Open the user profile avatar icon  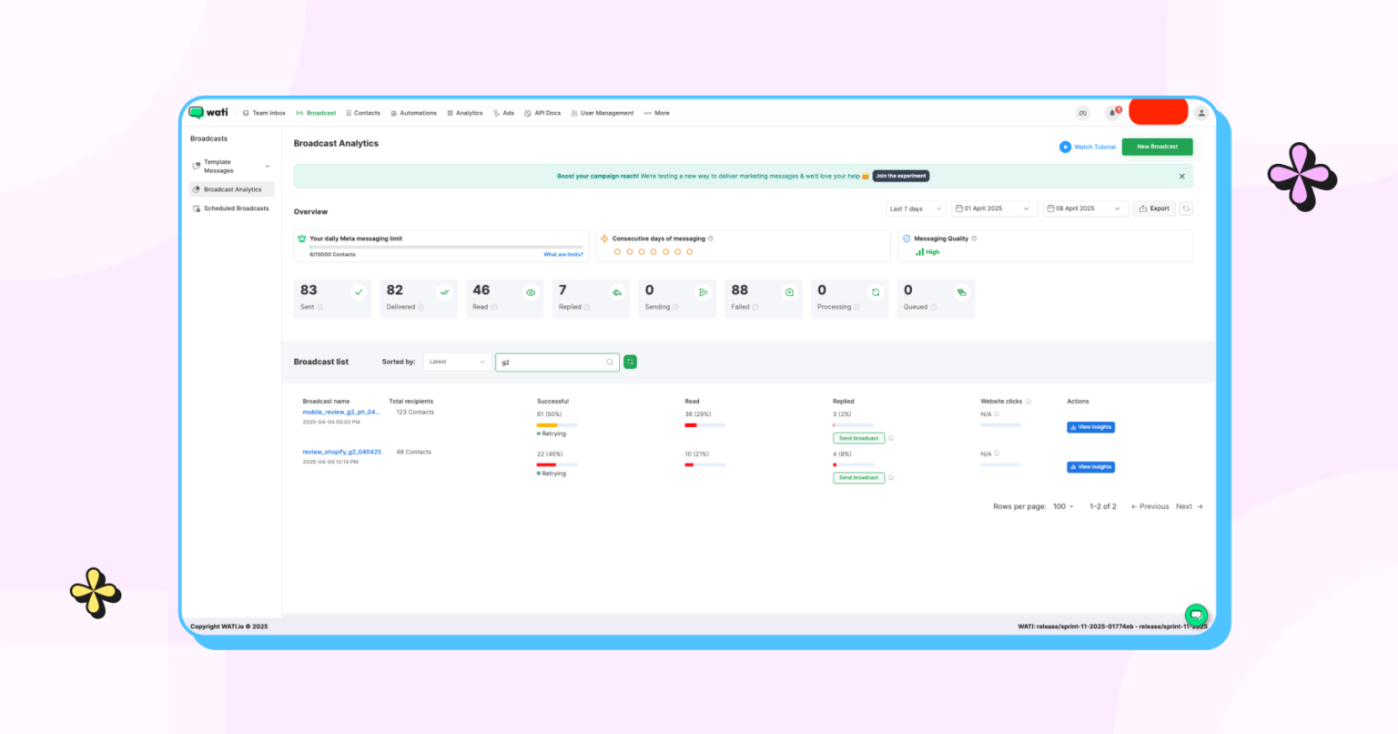1201,113
